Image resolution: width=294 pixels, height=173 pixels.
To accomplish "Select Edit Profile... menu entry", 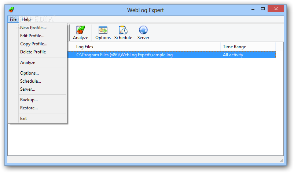I will click(x=37, y=36).
